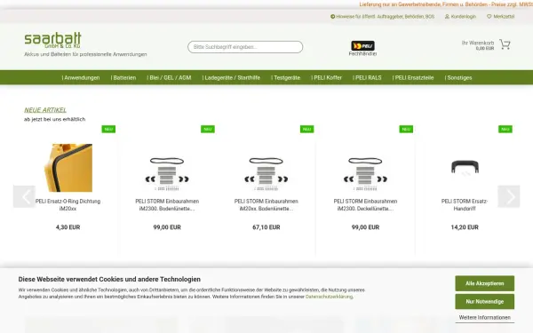This screenshot has width=533, height=333.
Task: Open PELI Ersatz-O-Ring Dichtung iM20xx title
Action: click(68, 205)
